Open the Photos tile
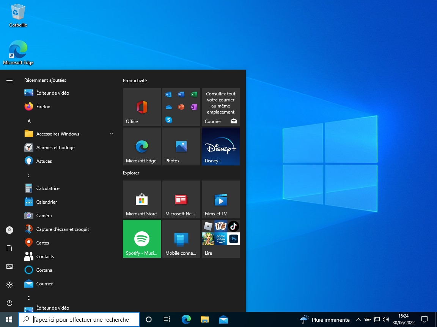 [x=181, y=146]
